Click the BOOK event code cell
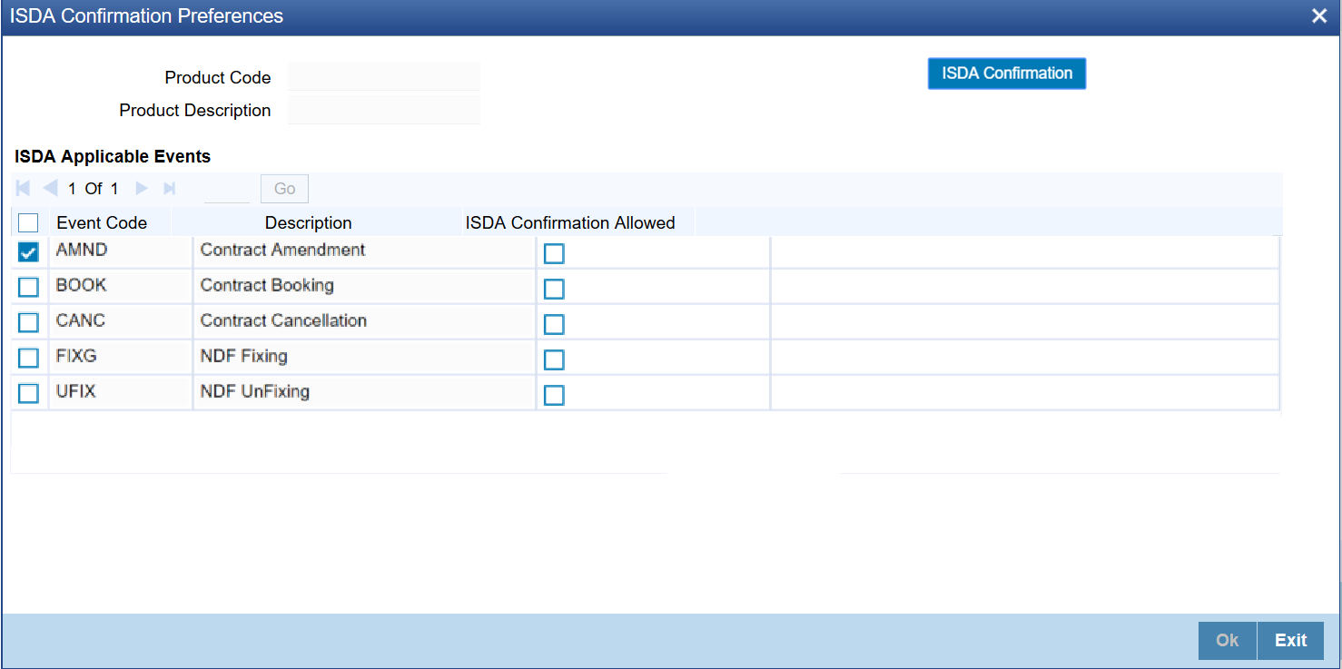 121,287
